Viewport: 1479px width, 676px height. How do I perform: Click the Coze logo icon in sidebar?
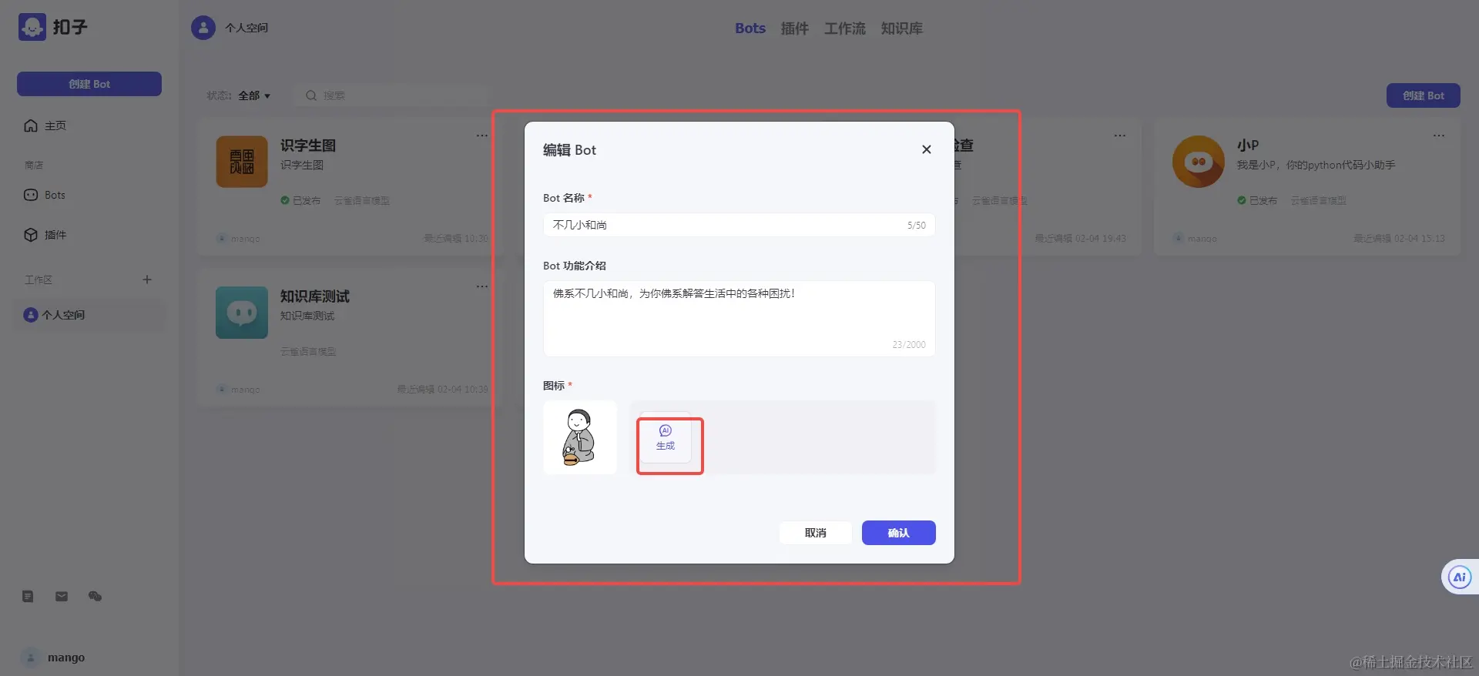32,27
